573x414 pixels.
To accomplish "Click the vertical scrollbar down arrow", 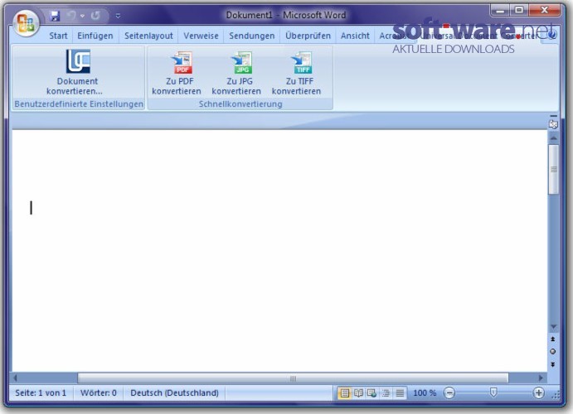I will (554, 326).
